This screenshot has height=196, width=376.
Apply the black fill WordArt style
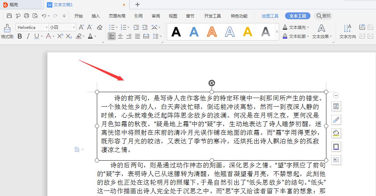pyautogui.click(x=176, y=32)
